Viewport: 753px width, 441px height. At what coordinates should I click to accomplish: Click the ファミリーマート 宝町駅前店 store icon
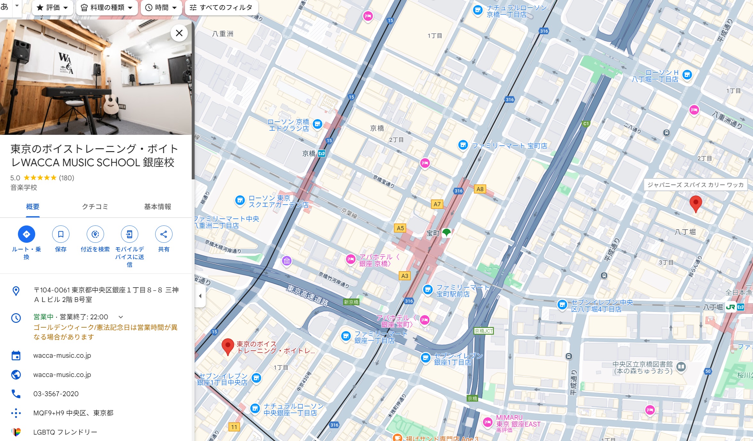[428, 290]
